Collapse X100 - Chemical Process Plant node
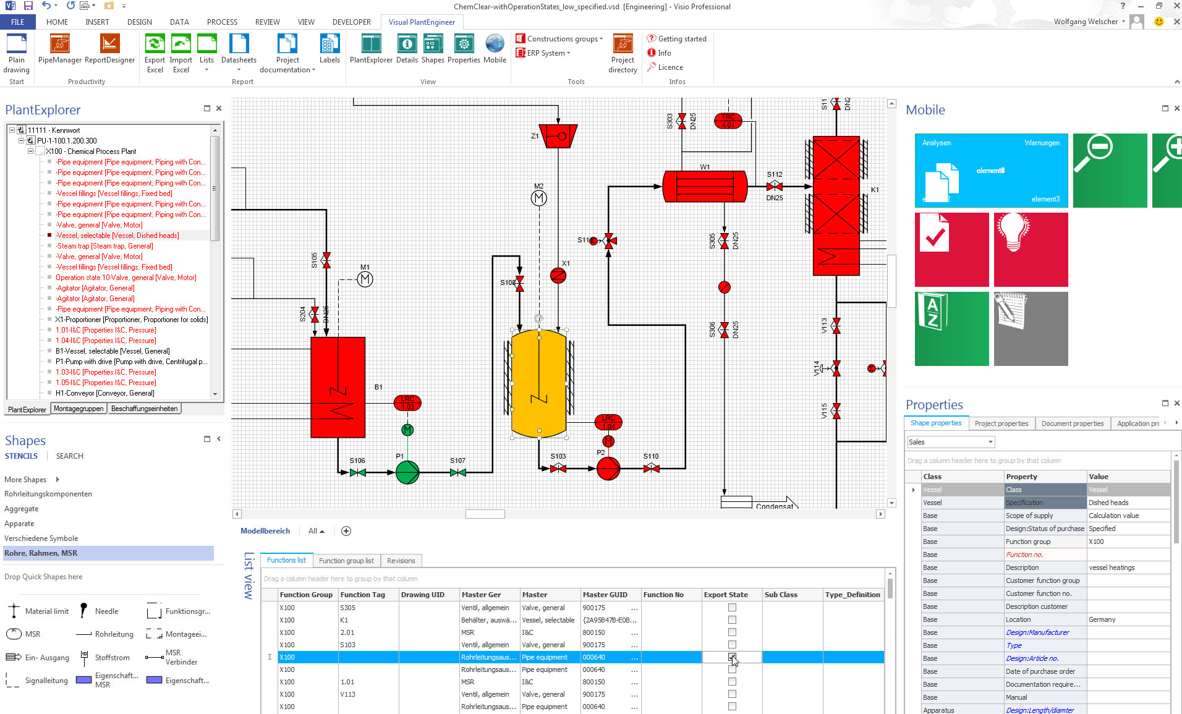This screenshot has height=714, width=1182. (x=30, y=151)
